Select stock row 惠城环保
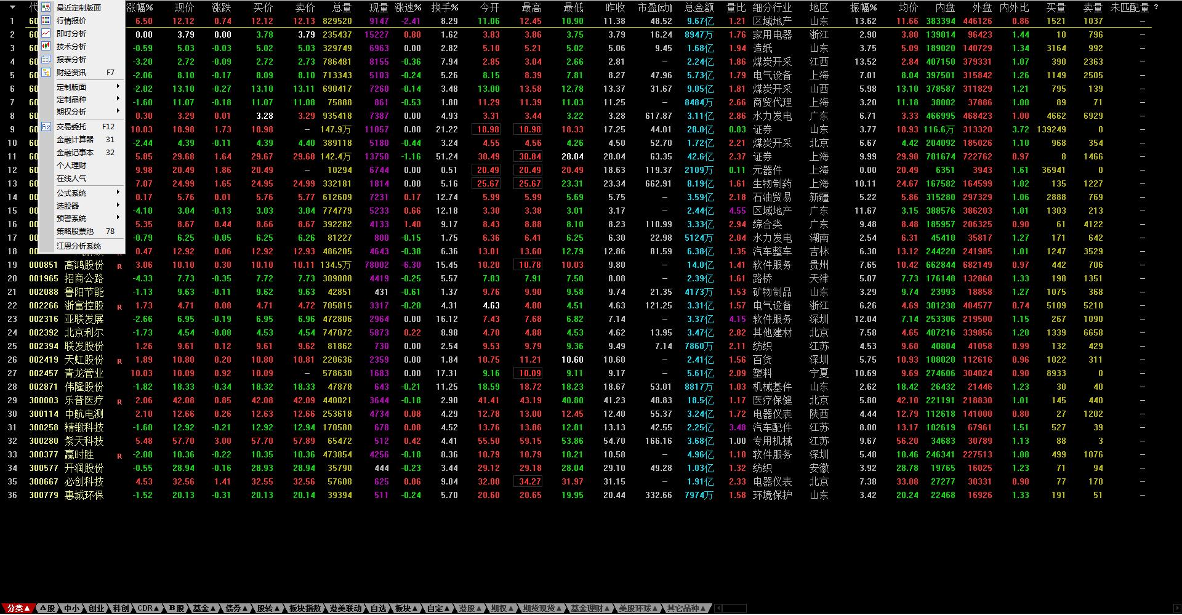 coord(576,495)
